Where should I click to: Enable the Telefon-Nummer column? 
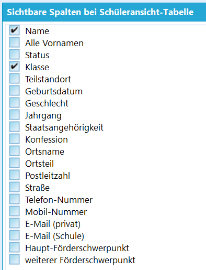14,199
